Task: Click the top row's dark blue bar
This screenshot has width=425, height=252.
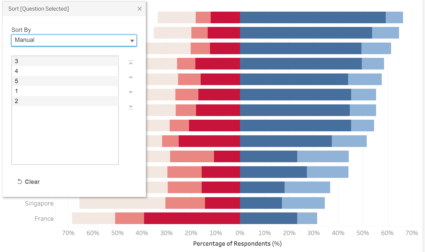Action: point(313,18)
